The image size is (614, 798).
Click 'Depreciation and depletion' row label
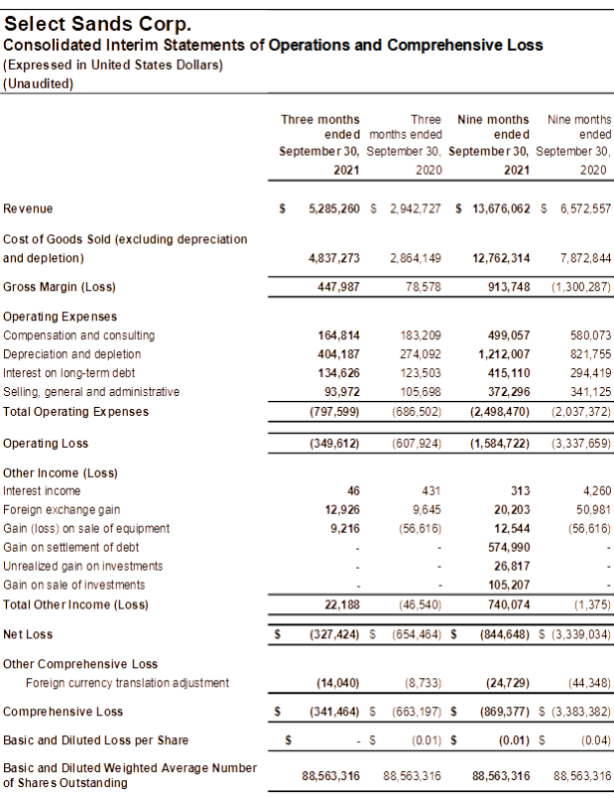point(72,354)
